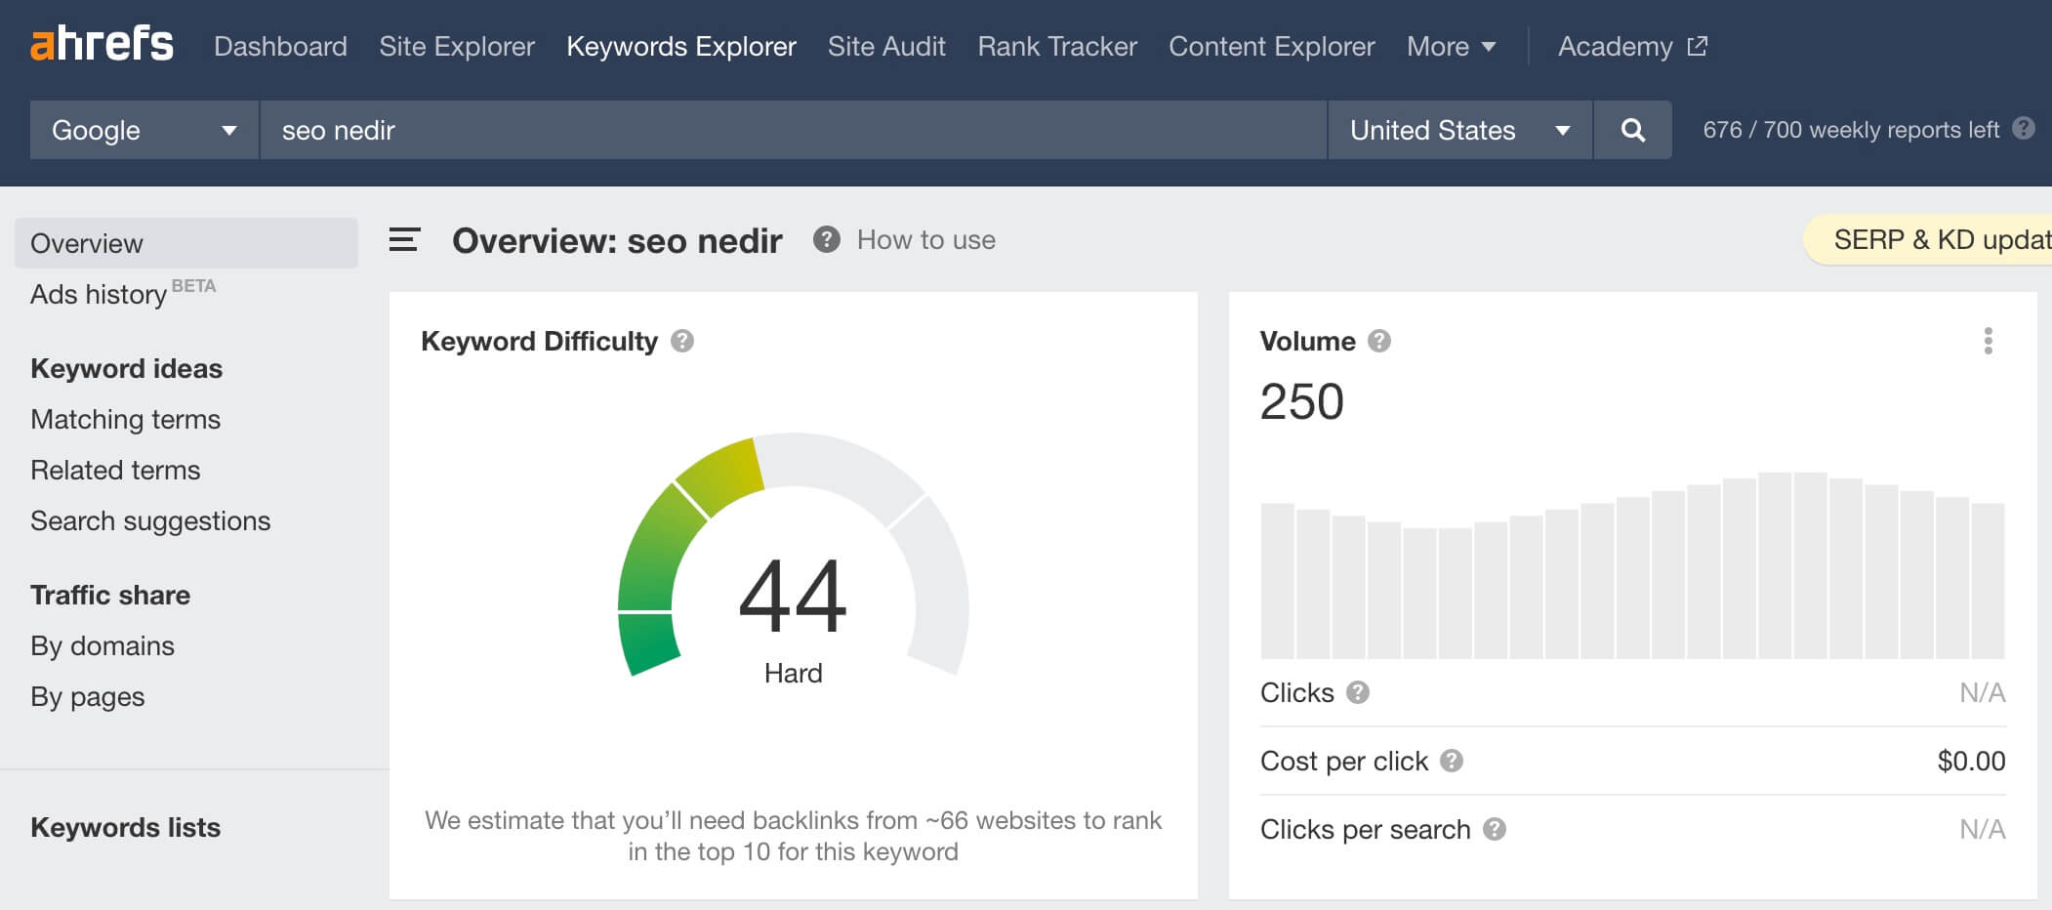The width and height of the screenshot is (2052, 910).
Task: Toggle the sidebar hamburger menu icon
Action: (404, 240)
